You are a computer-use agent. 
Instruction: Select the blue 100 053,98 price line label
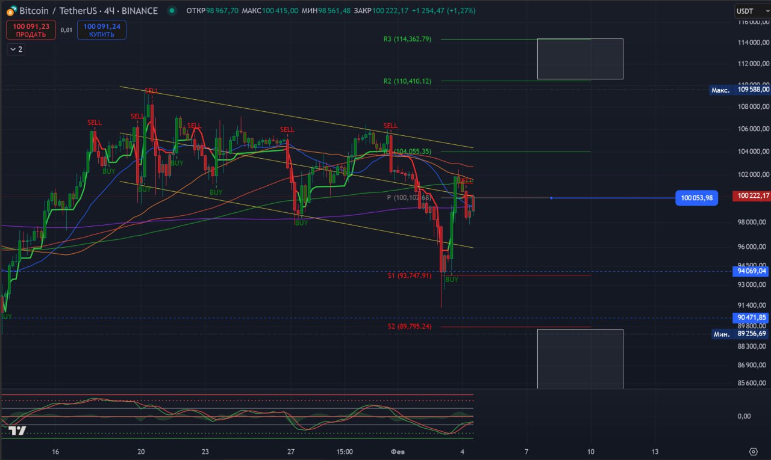[x=697, y=198]
